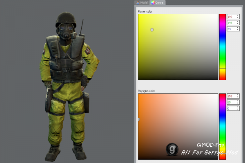Click the Physgun color saturation picker square

[178, 126]
